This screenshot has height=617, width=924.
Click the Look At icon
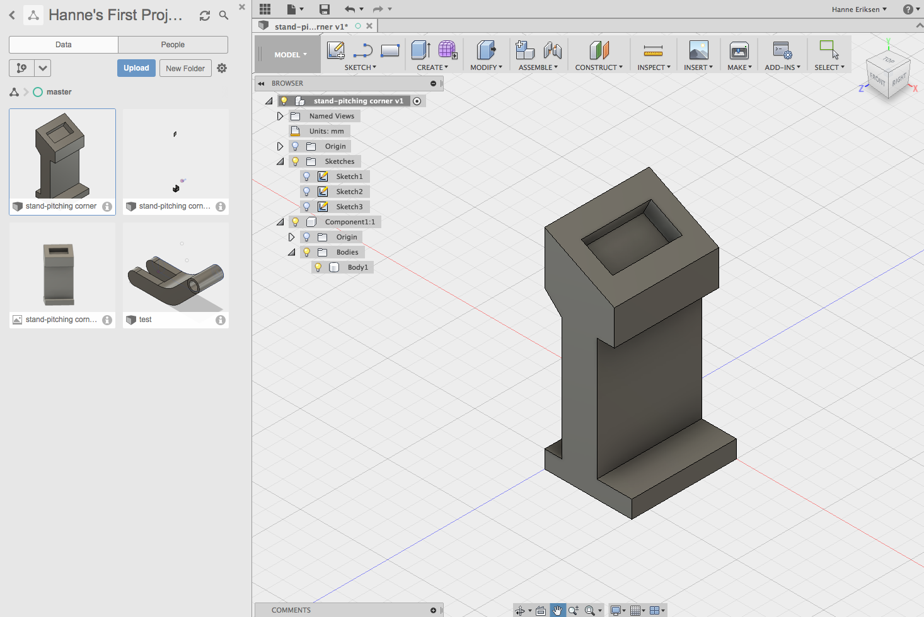[541, 610]
